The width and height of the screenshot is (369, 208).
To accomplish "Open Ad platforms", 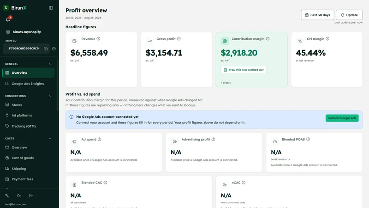I will (28, 115).
